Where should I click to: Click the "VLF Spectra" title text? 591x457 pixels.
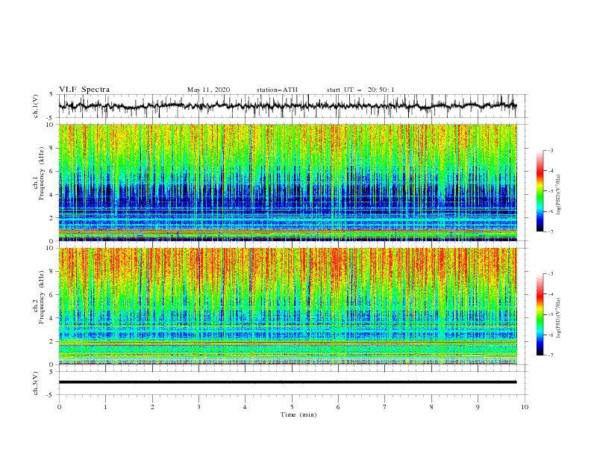coord(84,90)
